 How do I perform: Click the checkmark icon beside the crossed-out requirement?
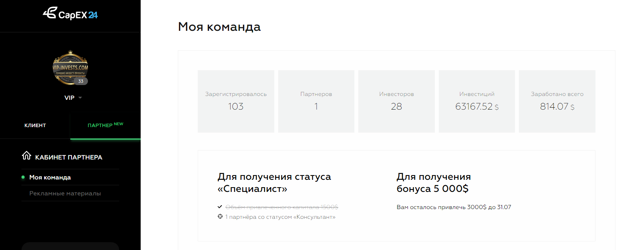click(x=220, y=207)
